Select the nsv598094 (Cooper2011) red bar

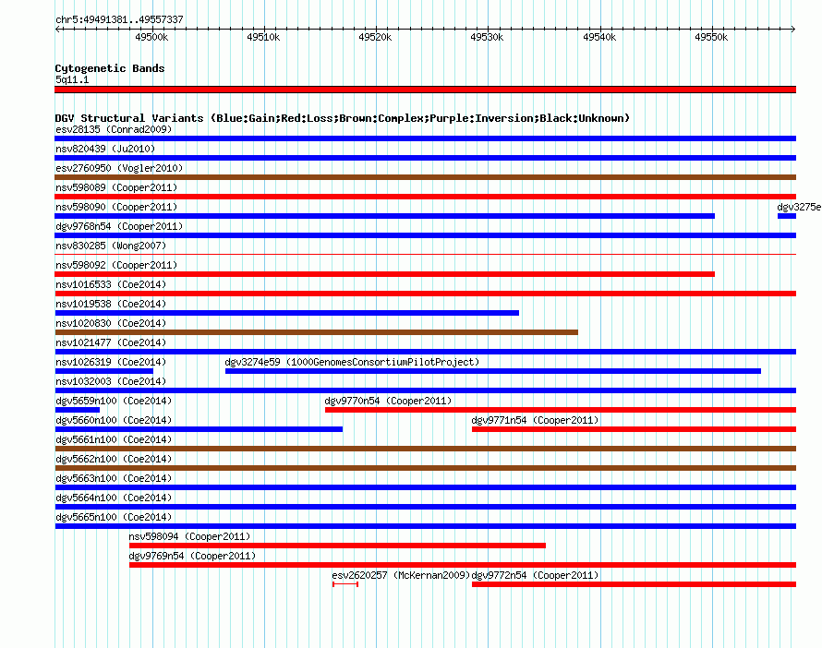(x=337, y=546)
